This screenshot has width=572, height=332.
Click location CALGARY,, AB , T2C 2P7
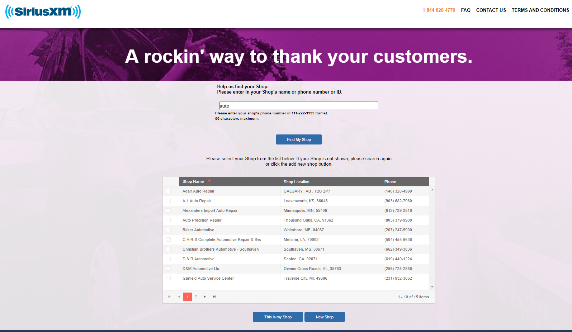coord(307,191)
